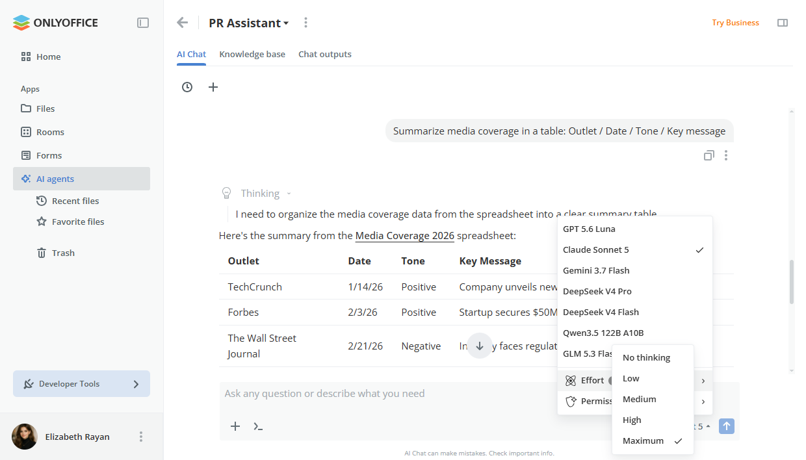Image resolution: width=806 pixels, height=460 pixels.
Task: Click the 2/21/26 date cell
Action: [365, 346]
